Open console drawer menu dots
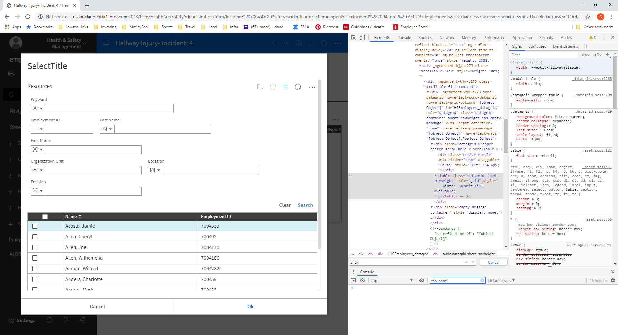This screenshot has height=335, width=618. pyautogui.click(x=353, y=272)
